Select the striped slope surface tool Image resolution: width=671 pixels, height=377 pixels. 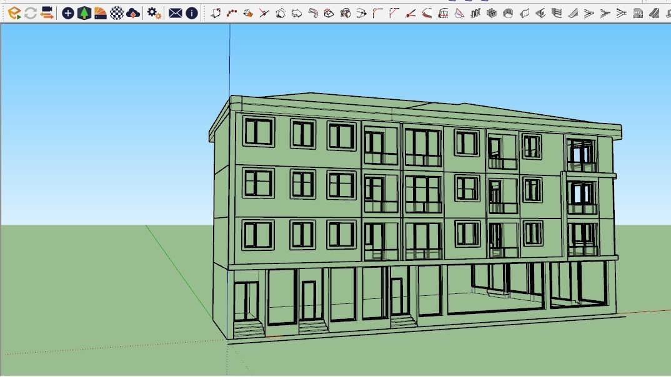point(654,14)
